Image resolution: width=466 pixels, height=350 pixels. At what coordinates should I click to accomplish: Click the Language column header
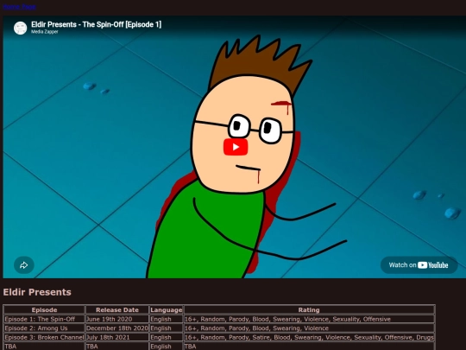pyautogui.click(x=167, y=310)
